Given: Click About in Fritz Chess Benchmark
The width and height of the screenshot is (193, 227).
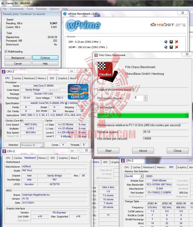Looking at the screenshot, I should pos(143,151).
